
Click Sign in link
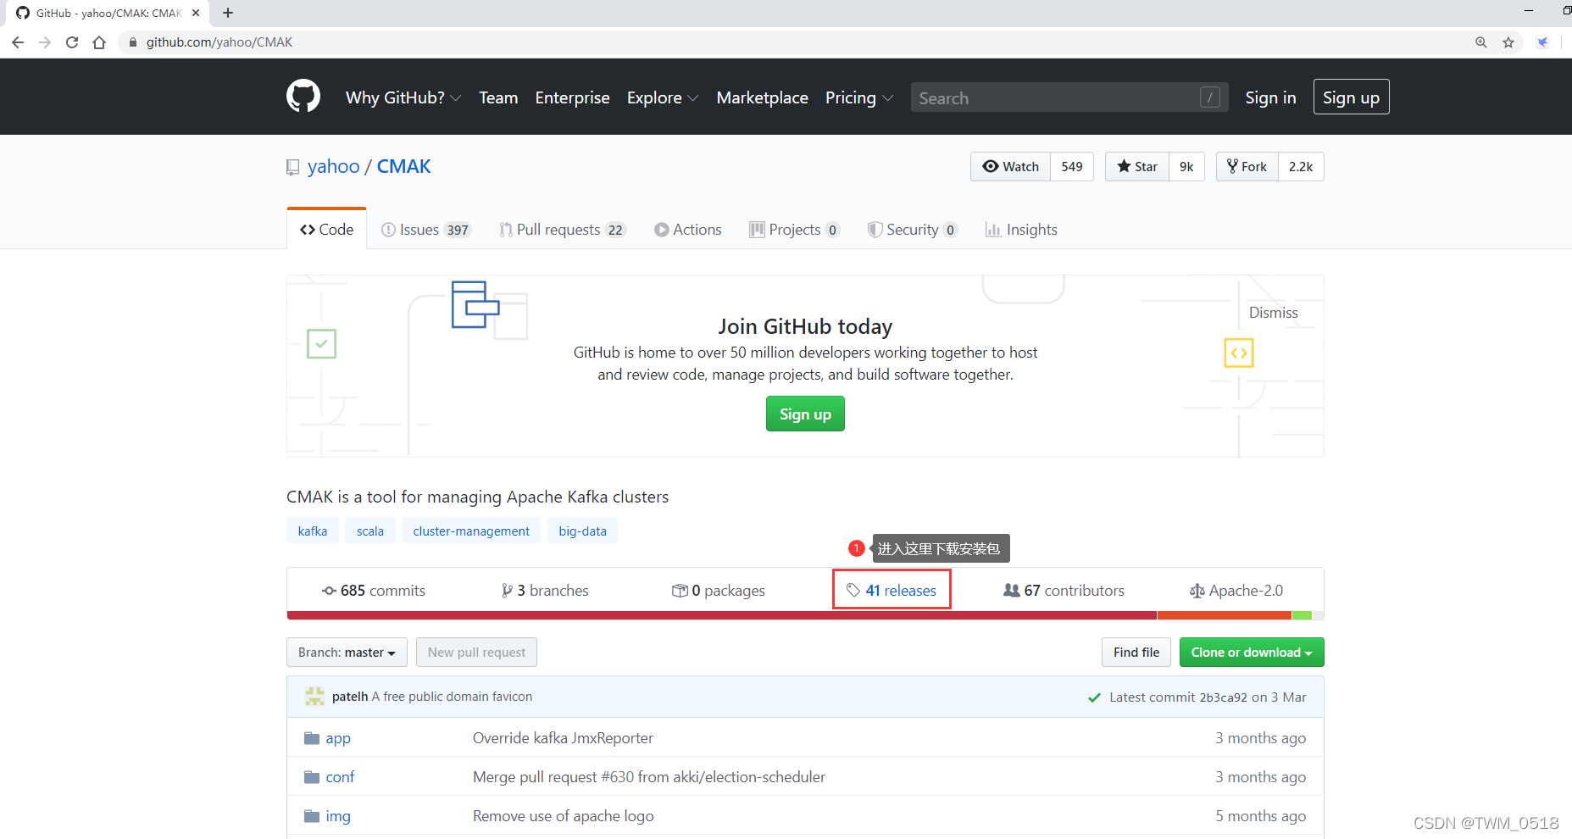(1270, 97)
